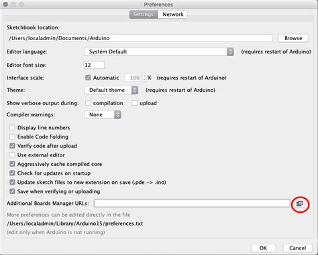The width and height of the screenshot is (318, 255).
Task: Open the Additional Boards Manager URLs editor icon
Action: (300, 203)
